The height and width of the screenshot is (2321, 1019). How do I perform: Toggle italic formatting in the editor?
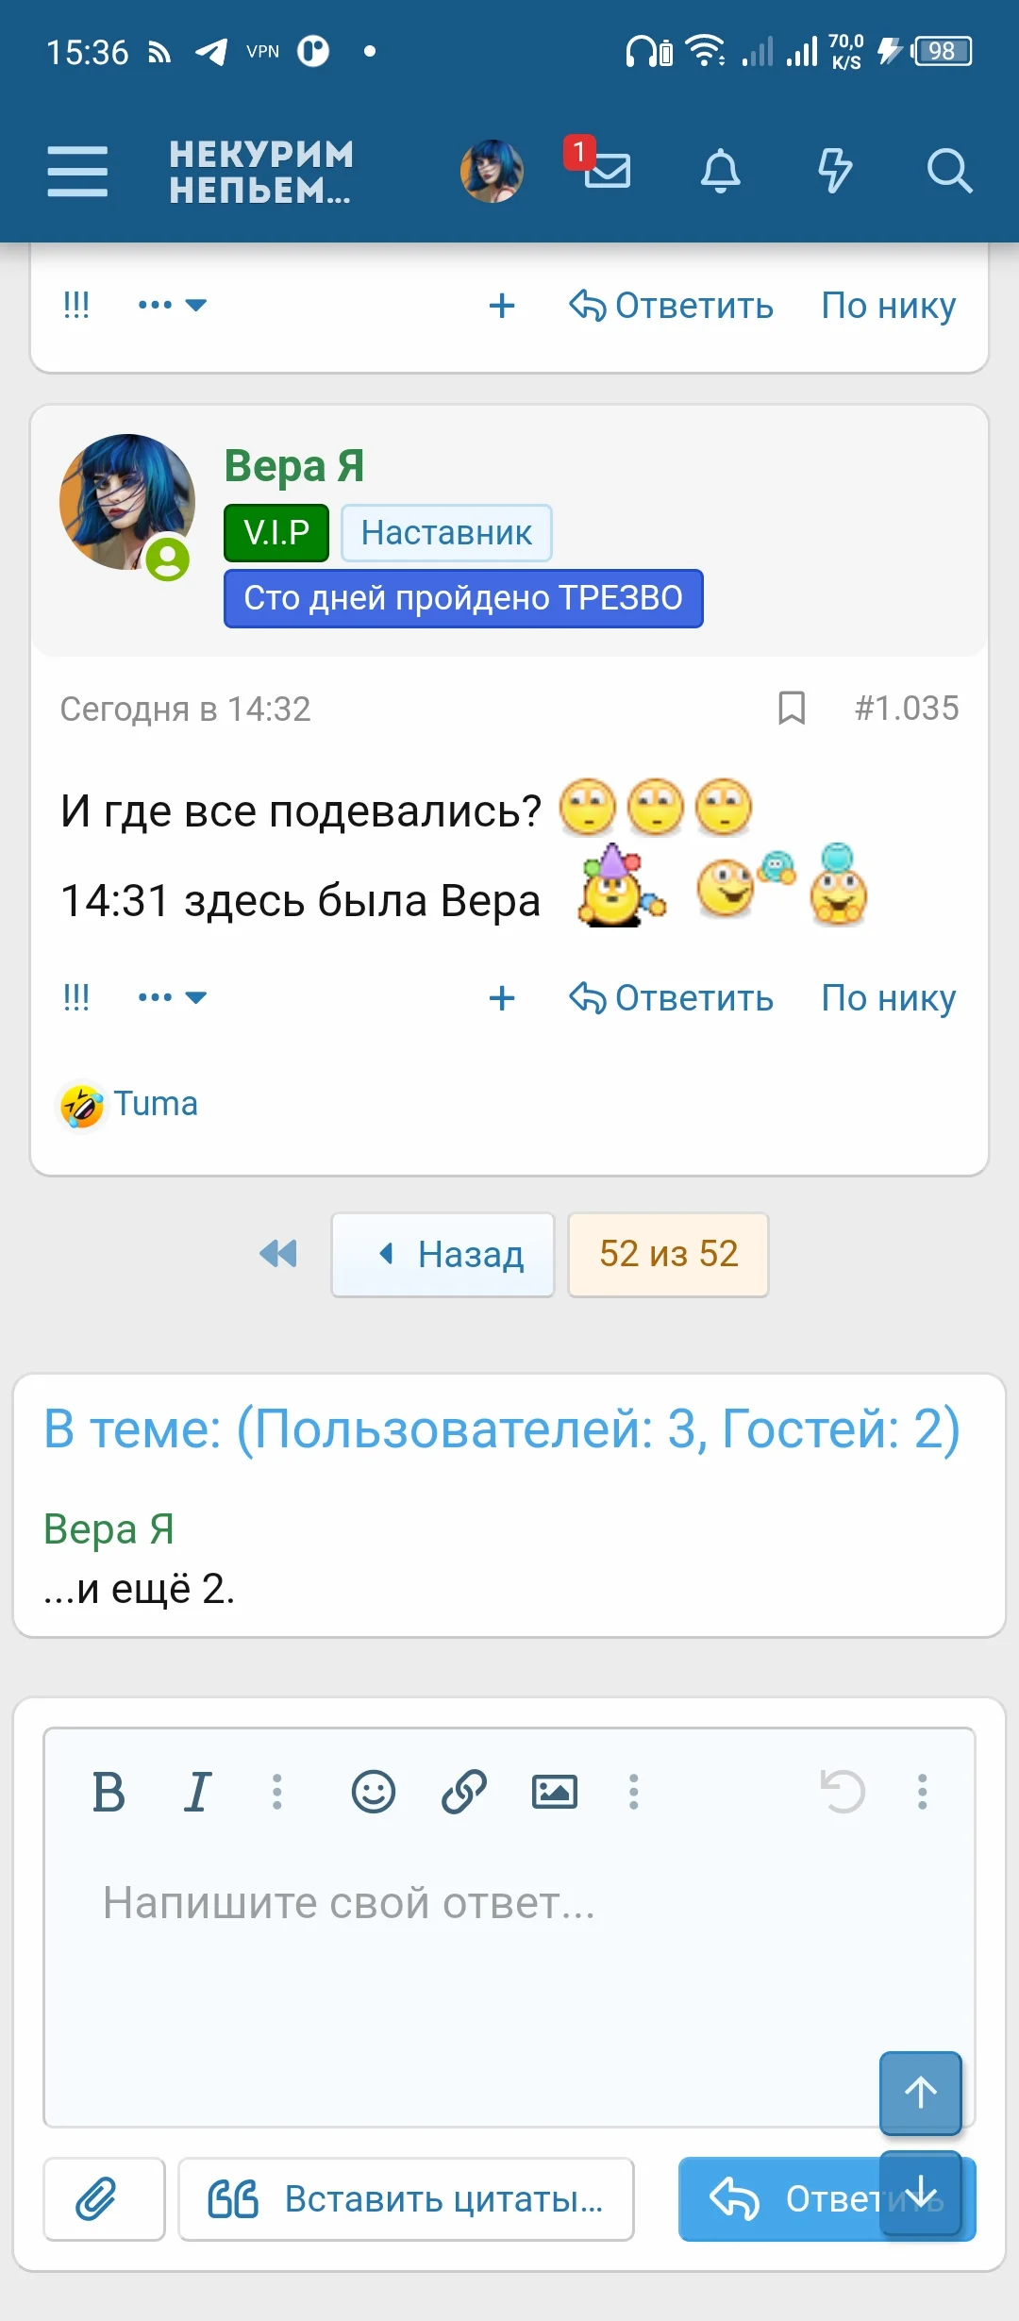click(x=198, y=1790)
